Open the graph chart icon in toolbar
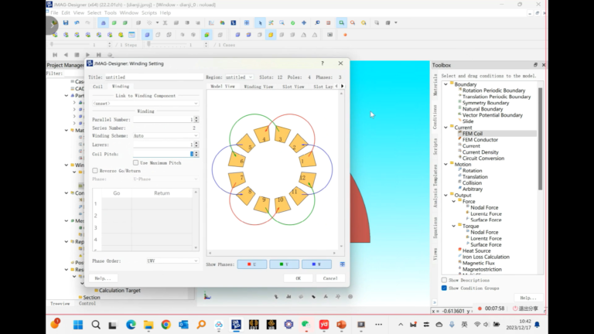 (211, 22)
